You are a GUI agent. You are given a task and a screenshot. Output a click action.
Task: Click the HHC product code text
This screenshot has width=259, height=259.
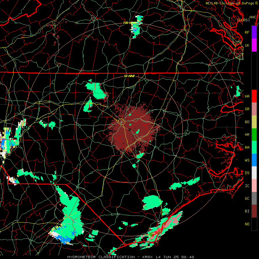click(253, 17)
